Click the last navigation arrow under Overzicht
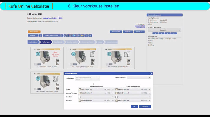210x117 pixels. click(174, 33)
